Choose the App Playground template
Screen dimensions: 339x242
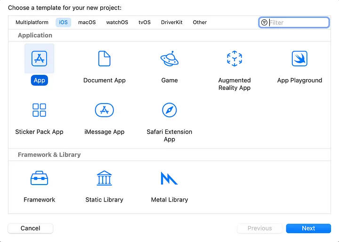point(299,59)
